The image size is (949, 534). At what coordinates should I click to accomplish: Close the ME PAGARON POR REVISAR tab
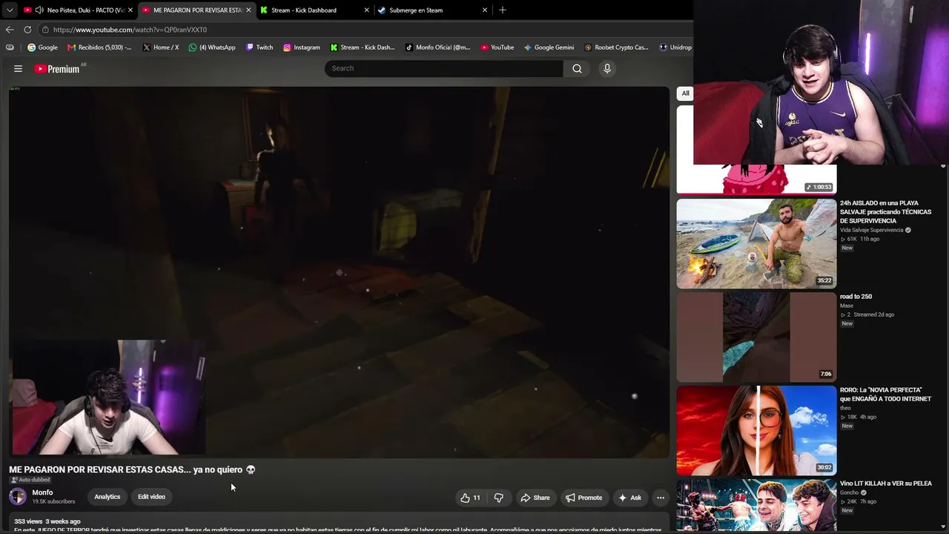pyautogui.click(x=248, y=10)
